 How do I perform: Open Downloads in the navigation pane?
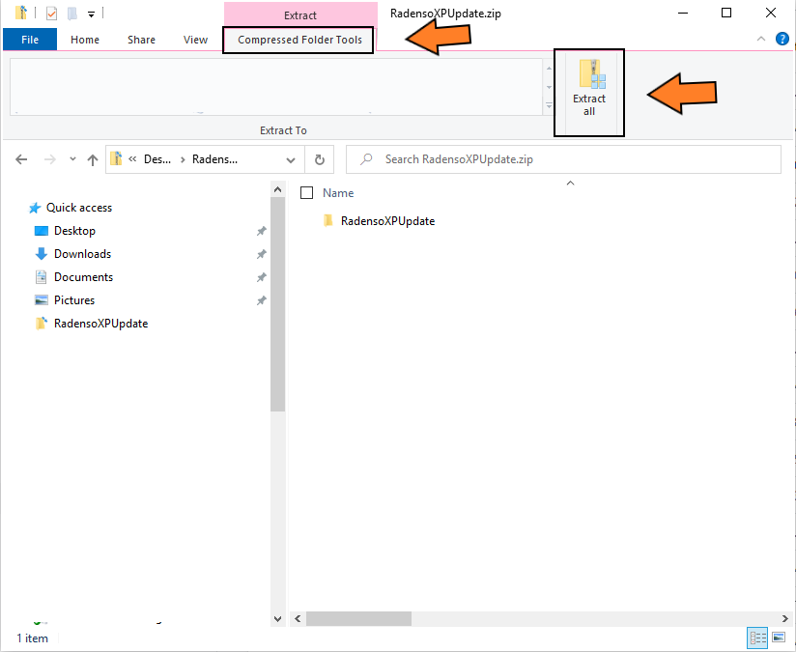(x=83, y=254)
